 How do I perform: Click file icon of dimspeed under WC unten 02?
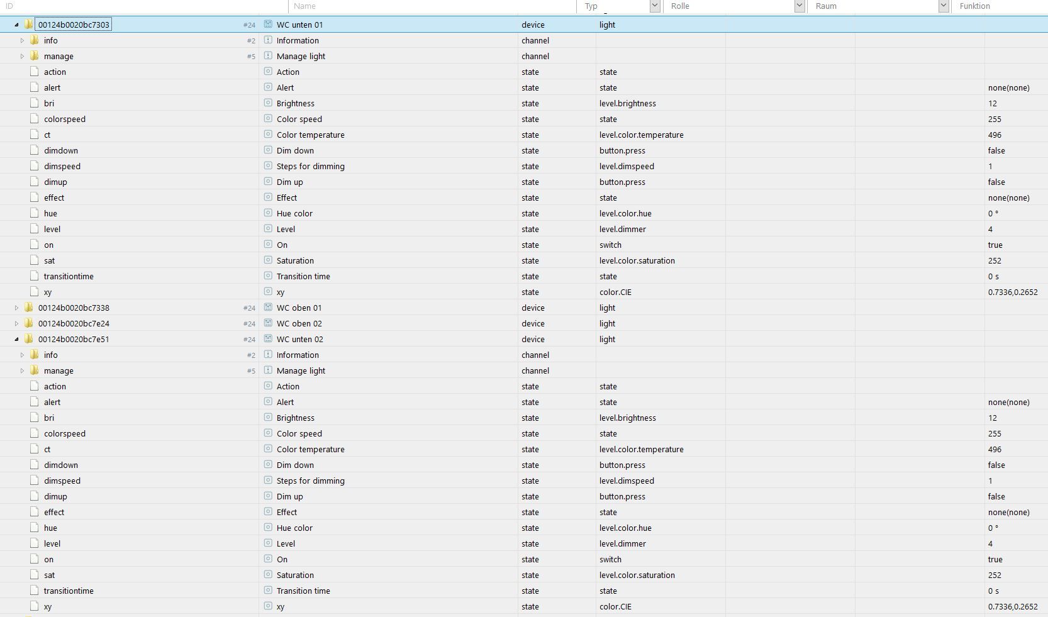35,481
